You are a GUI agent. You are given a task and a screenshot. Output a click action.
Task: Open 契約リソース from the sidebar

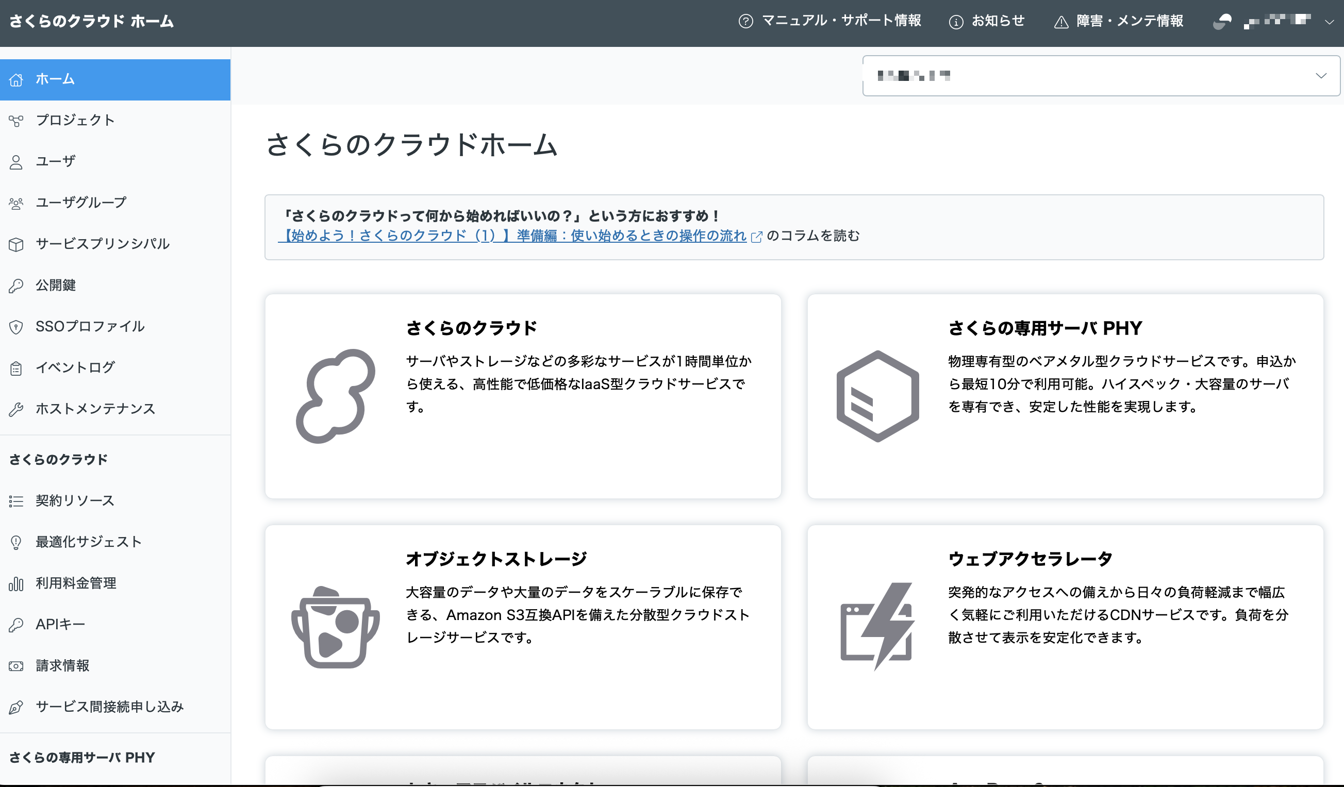pos(74,500)
